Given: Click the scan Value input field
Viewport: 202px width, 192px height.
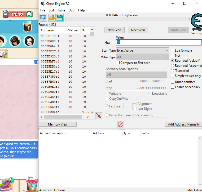Looking at the screenshot, I should (159, 42).
